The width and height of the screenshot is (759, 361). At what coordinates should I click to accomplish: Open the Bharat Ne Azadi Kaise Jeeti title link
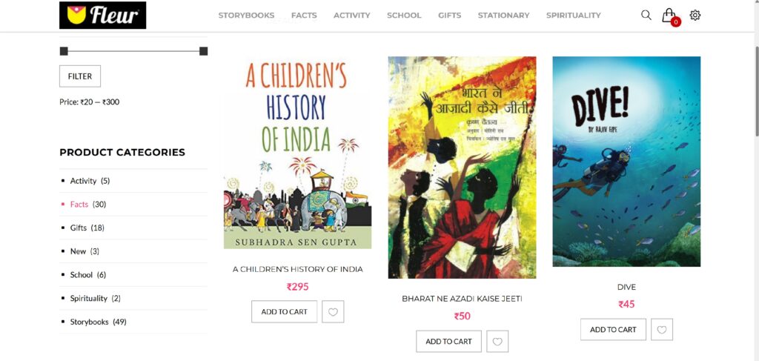[x=462, y=299]
